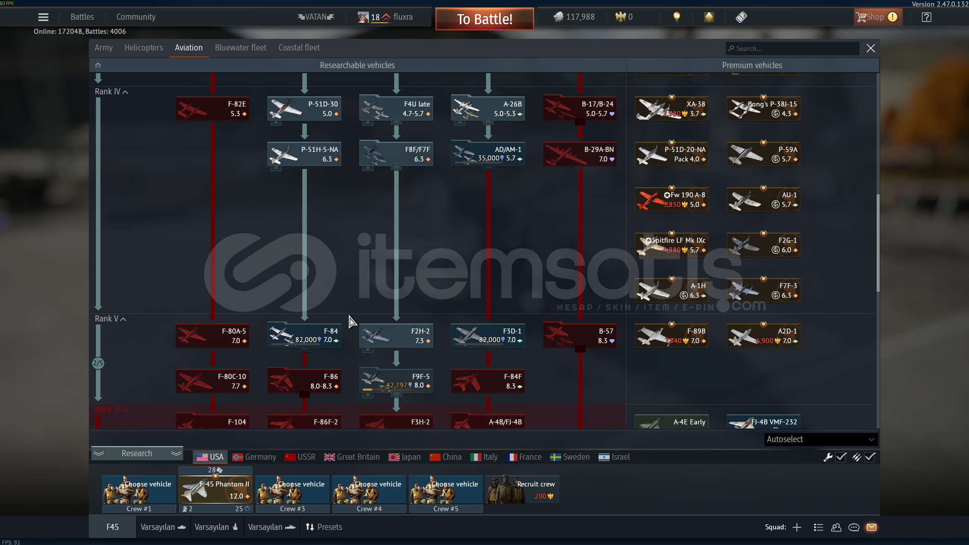The image size is (969, 545).
Task: Switch to the Bluewater fleet tab
Action: 241,48
